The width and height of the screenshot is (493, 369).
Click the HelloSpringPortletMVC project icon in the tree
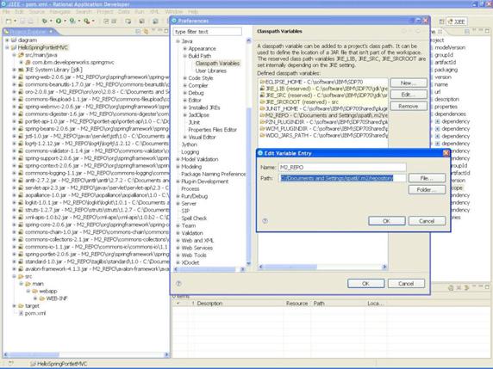coord(14,47)
